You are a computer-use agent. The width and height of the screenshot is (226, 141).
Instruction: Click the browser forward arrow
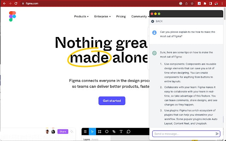pos(10,4)
